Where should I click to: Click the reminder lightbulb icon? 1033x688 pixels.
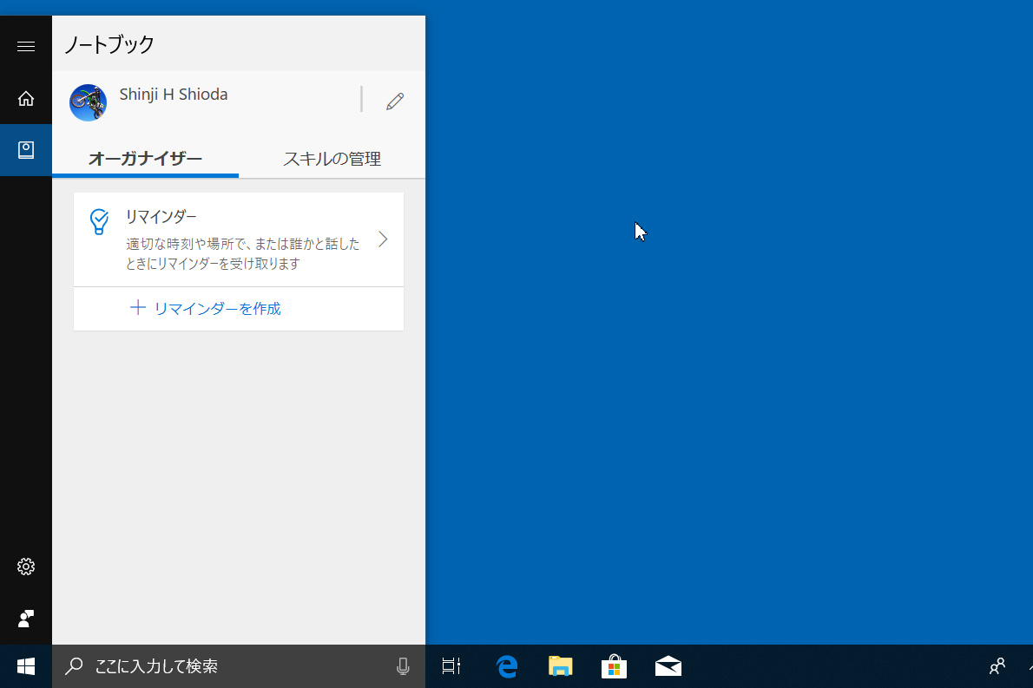pos(100,222)
